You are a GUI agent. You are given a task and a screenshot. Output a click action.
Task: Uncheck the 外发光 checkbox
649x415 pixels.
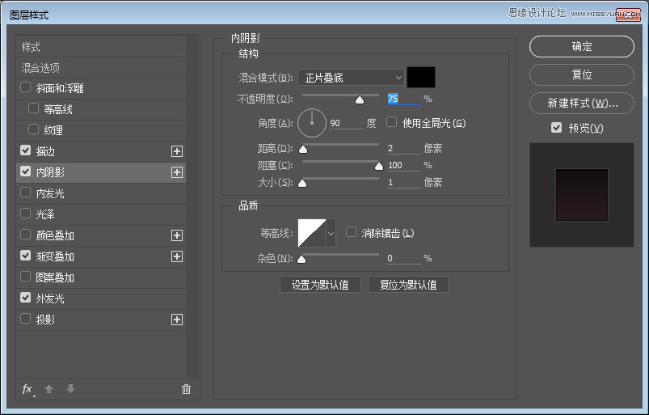pyautogui.click(x=26, y=298)
